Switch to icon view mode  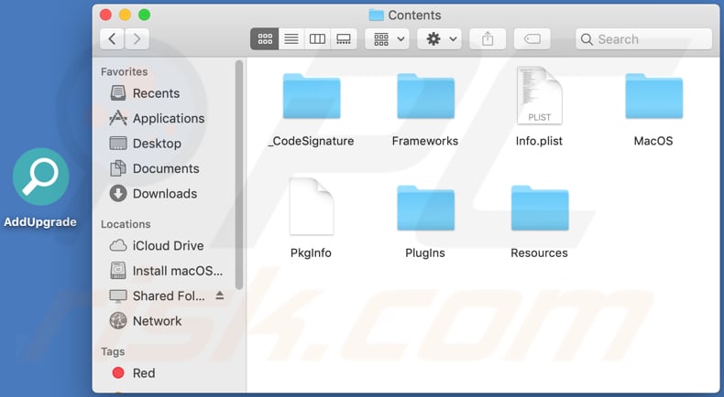click(265, 39)
